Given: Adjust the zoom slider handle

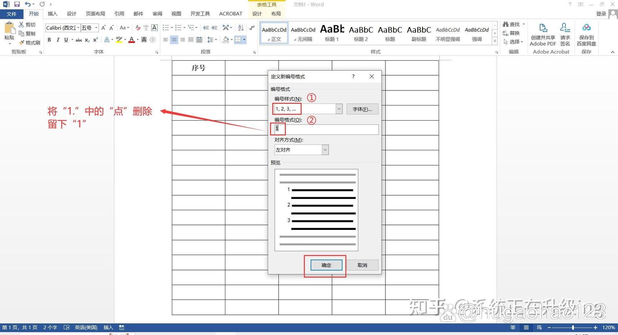Looking at the screenshot, I should pyautogui.click(x=573, y=327).
